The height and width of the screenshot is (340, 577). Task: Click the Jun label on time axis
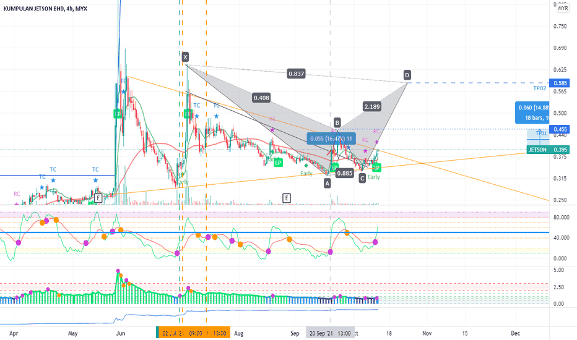(121, 333)
